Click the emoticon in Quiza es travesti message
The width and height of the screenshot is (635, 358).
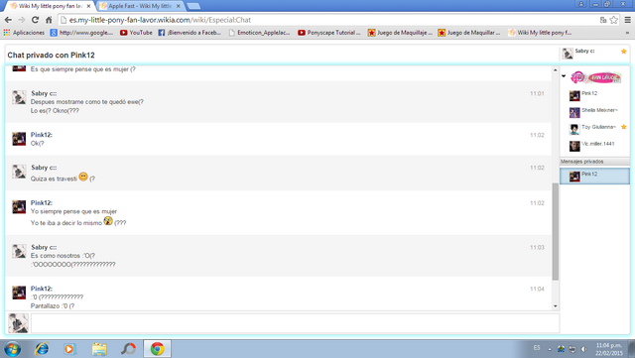83,177
